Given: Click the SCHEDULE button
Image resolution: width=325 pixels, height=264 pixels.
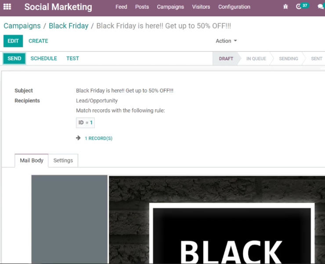Looking at the screenshot, I should click(x=44, y=58).
